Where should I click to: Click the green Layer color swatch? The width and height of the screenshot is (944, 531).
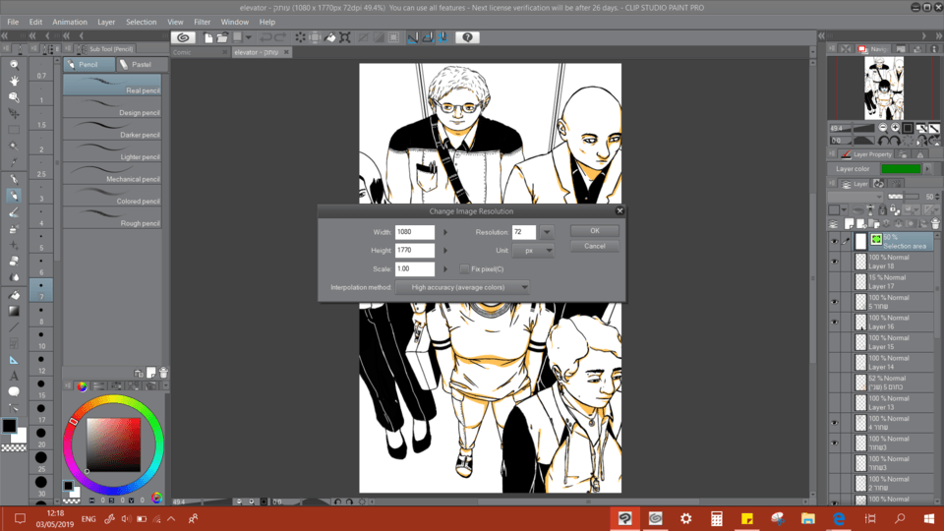(x=901, y=169)
